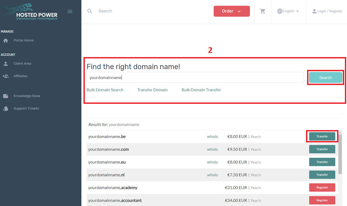Viewport: 347px width, 206px height.
Task: Open the Order dropdown button
Action: [232, 11]
